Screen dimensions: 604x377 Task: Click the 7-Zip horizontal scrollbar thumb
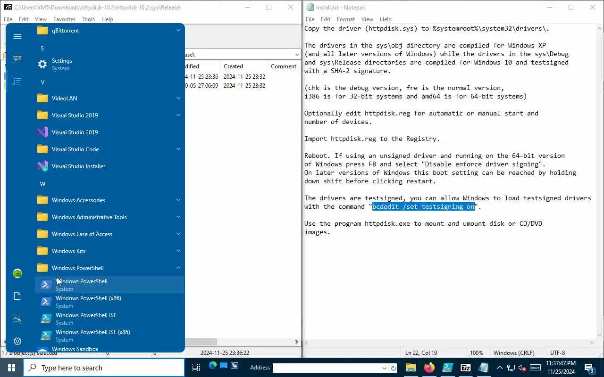[201, 342]
